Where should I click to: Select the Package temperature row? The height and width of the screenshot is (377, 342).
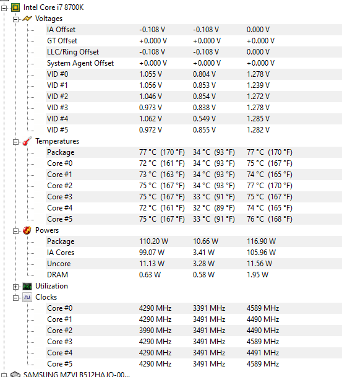(194, 152)
